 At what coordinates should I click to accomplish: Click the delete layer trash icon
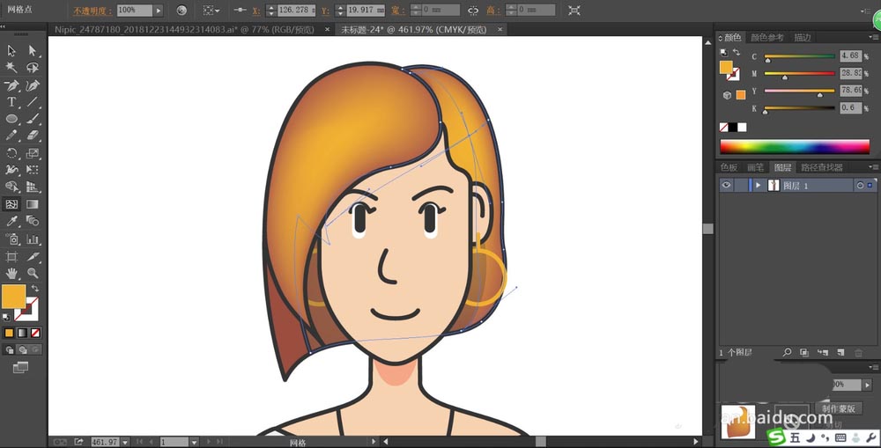858,353
